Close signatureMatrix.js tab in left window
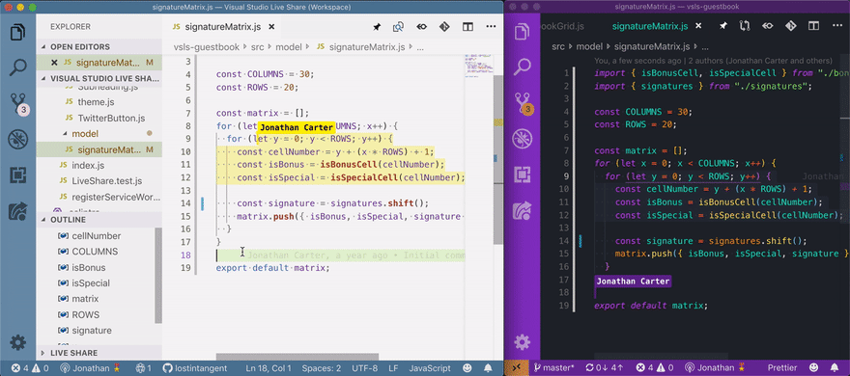The height and width of the screenshot is (376, 850). click(x=271, y=26)
